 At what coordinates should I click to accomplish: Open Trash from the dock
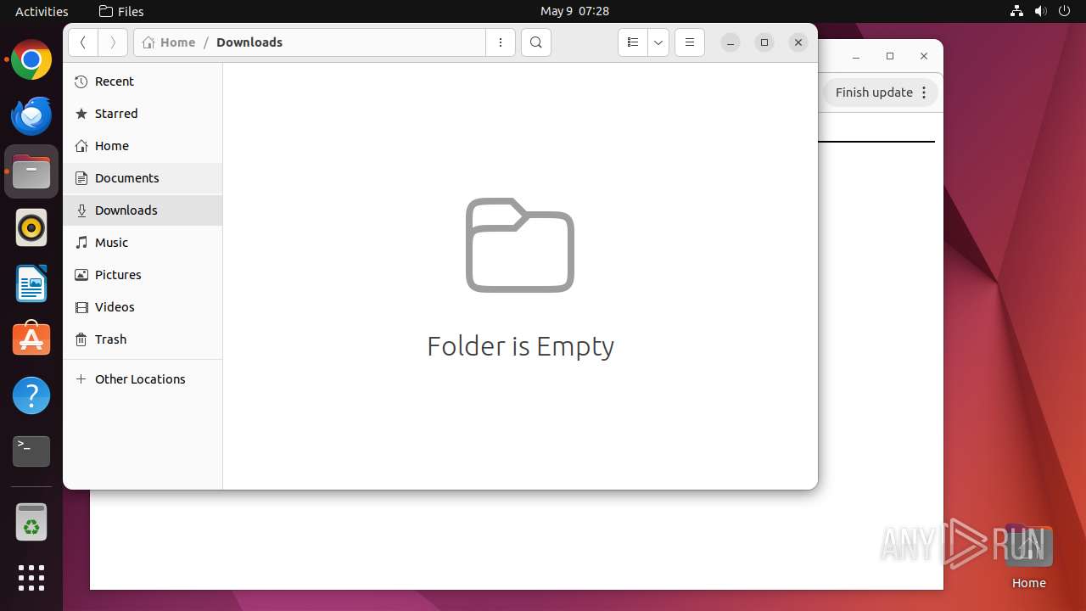click(31, 522)
